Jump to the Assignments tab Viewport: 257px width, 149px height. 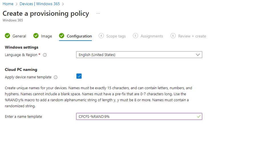pyautogui.click(x=151, y=36)
